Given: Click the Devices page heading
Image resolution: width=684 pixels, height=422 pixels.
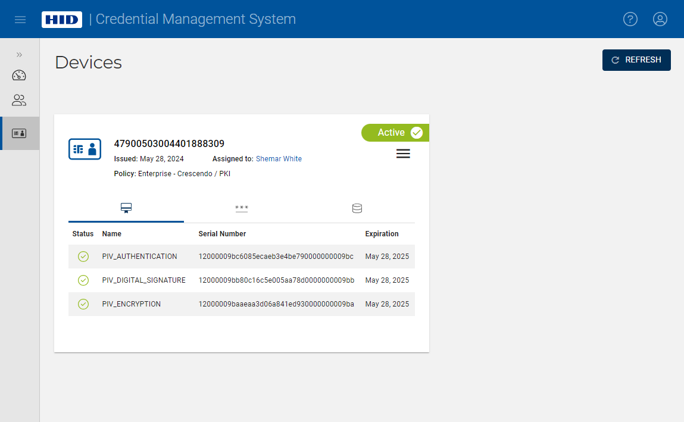Looking at the screenshot, I should pyautogui.click(x=89, y=62).
